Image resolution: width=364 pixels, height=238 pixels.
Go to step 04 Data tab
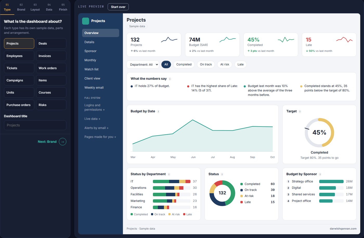point(49,7)
